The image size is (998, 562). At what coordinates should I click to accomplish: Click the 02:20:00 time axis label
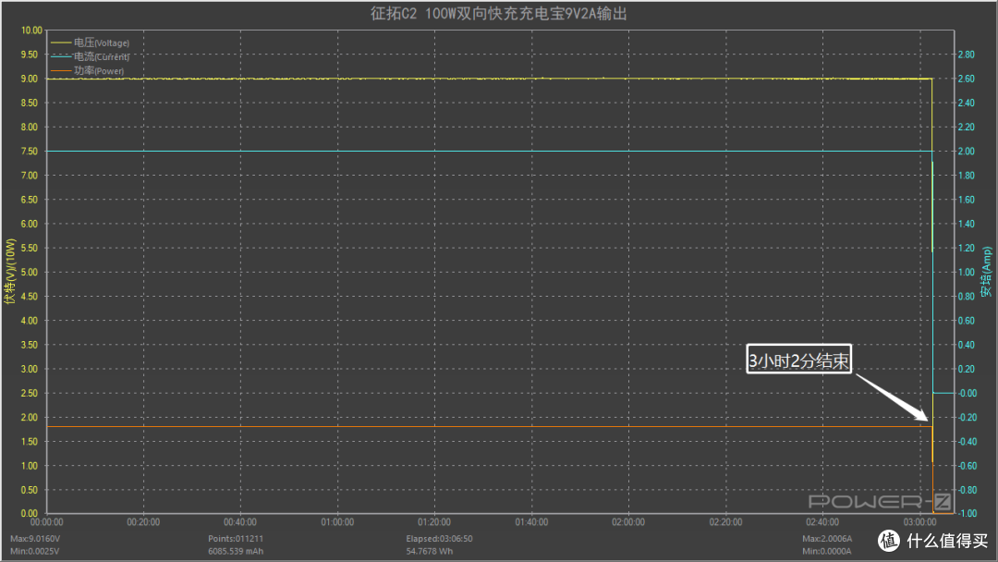click(x=725, y=522)
